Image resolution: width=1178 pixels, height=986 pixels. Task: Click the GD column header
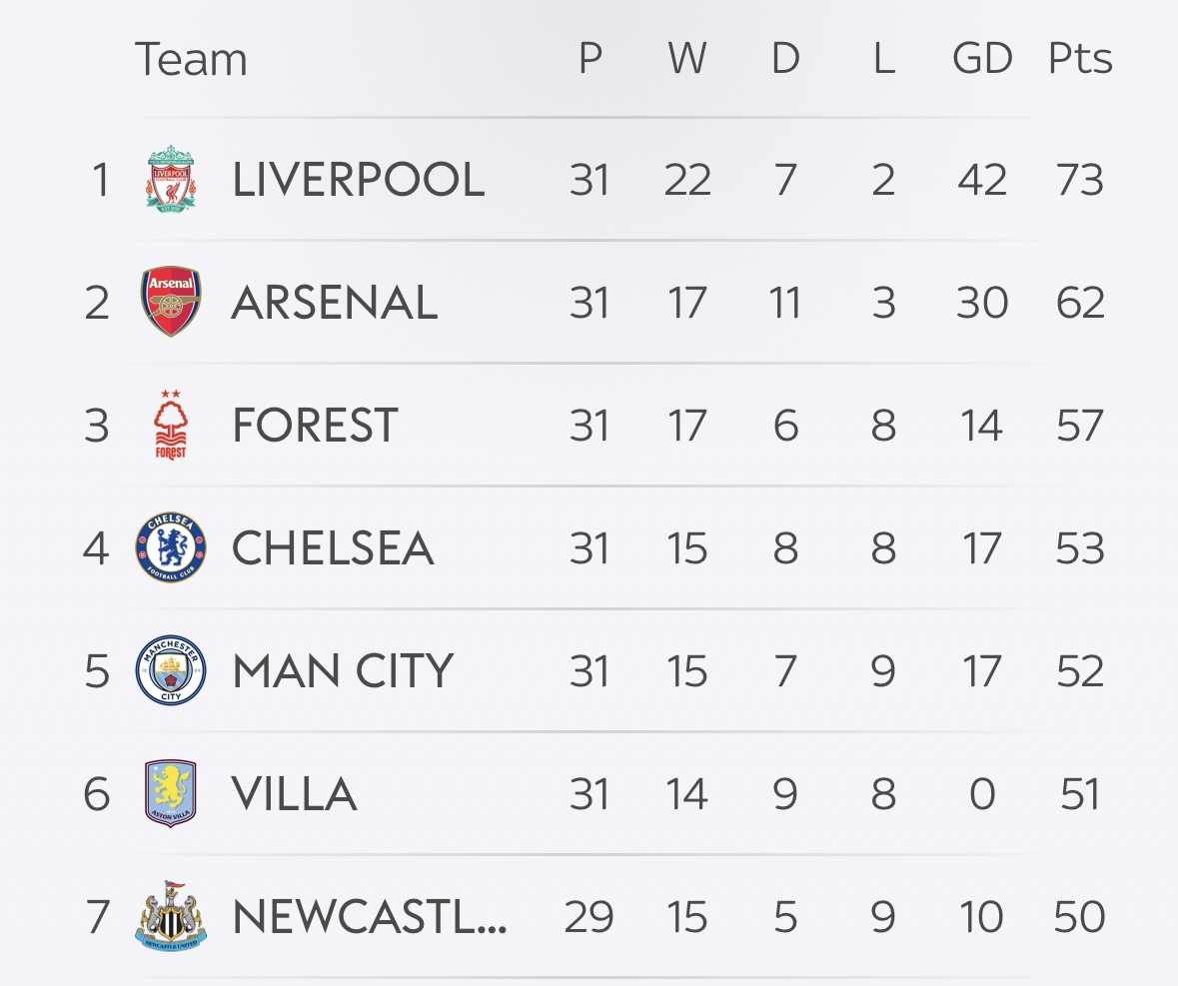[x=982, y=58]
